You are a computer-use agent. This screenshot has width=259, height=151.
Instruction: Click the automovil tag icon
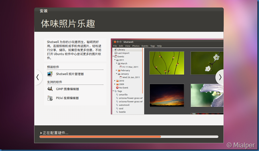point(117,105)
